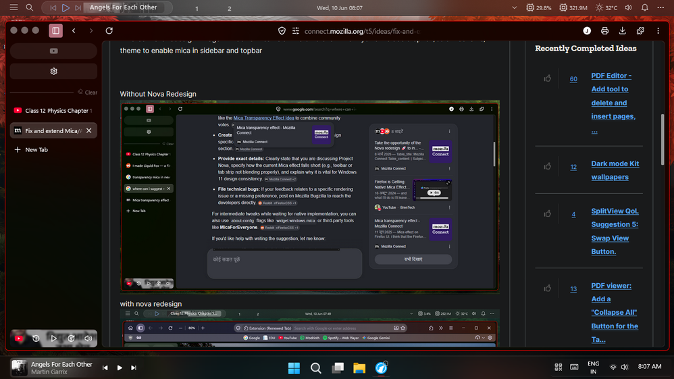The height and width of the screenshot is (379, 674).
Task: Open notifications bell in top bar
Action: (645, 7)
